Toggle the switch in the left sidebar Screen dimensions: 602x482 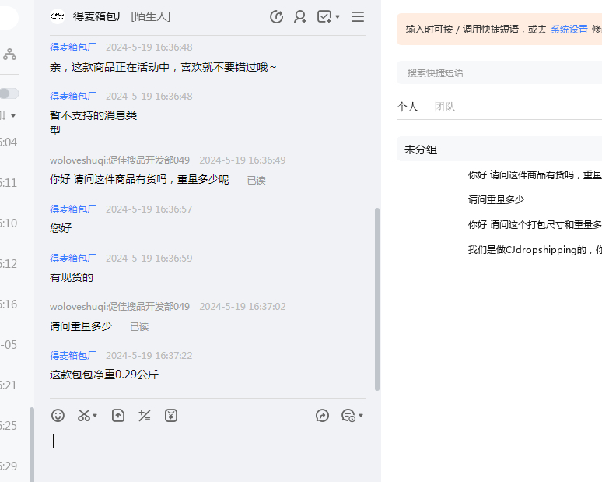(x=9, y=93)
